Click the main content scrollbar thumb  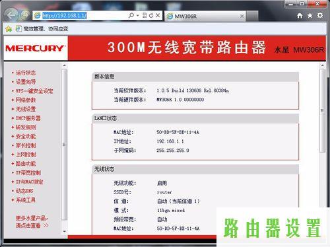click(x=322, y=110)
